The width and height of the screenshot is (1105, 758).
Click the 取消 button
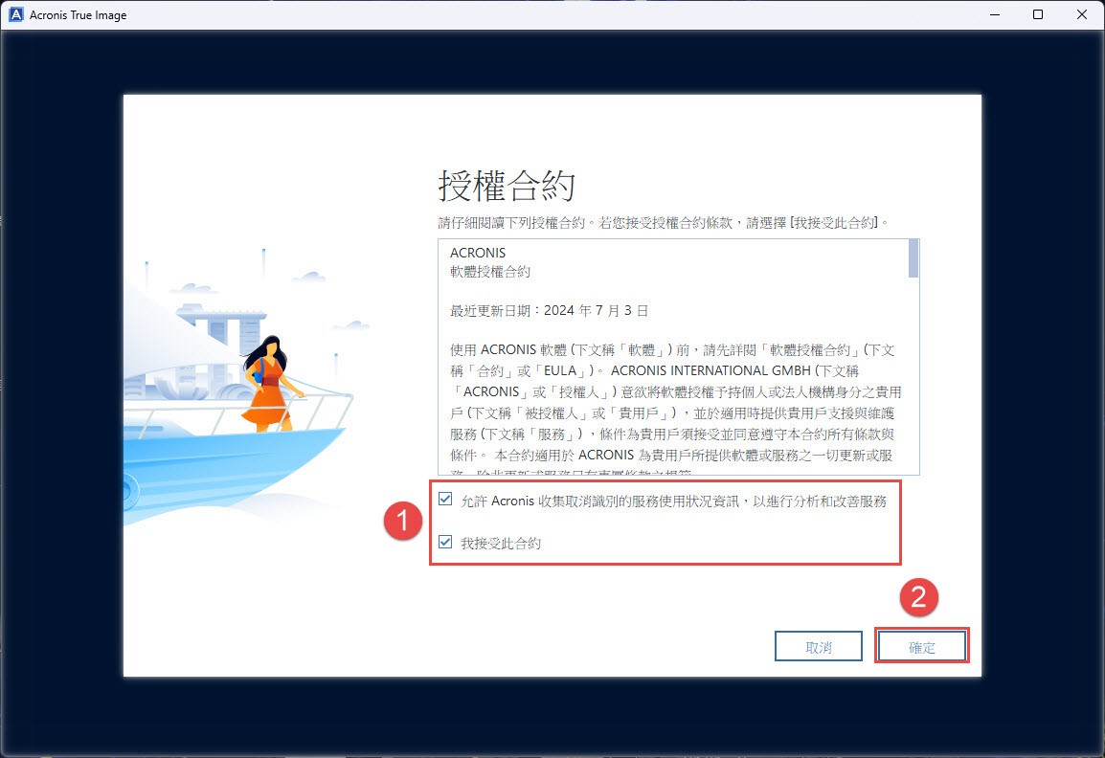point(818,646)
